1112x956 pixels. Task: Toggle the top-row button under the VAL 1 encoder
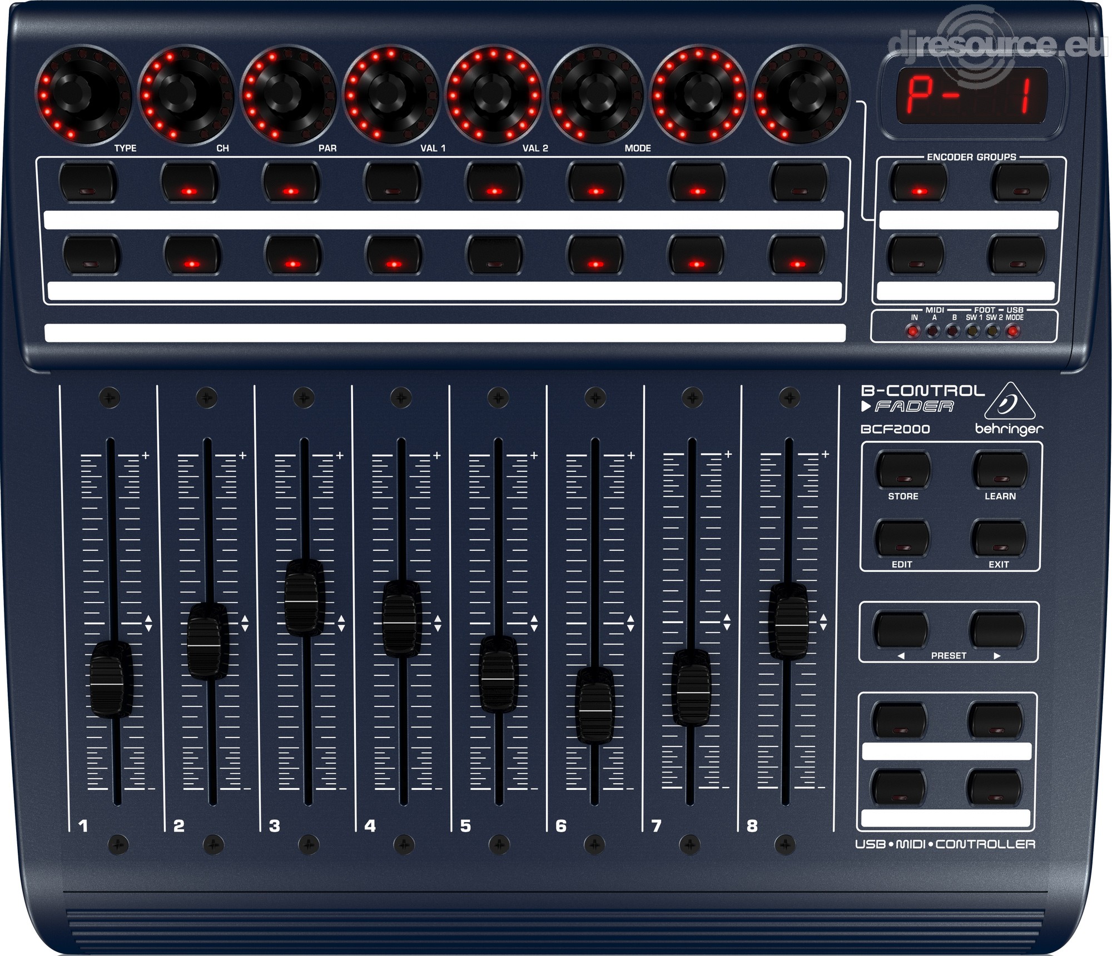[x=393, y=182]
